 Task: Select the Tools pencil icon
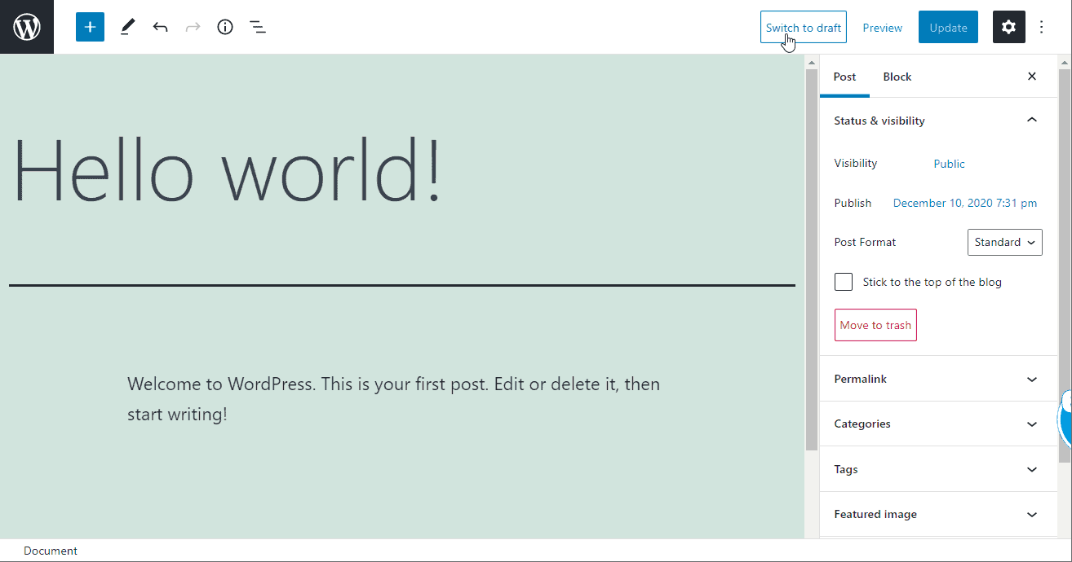(x=127, y=27)
